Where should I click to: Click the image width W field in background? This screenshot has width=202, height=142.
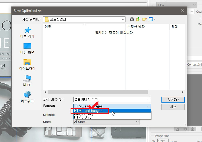click(163, 141)
